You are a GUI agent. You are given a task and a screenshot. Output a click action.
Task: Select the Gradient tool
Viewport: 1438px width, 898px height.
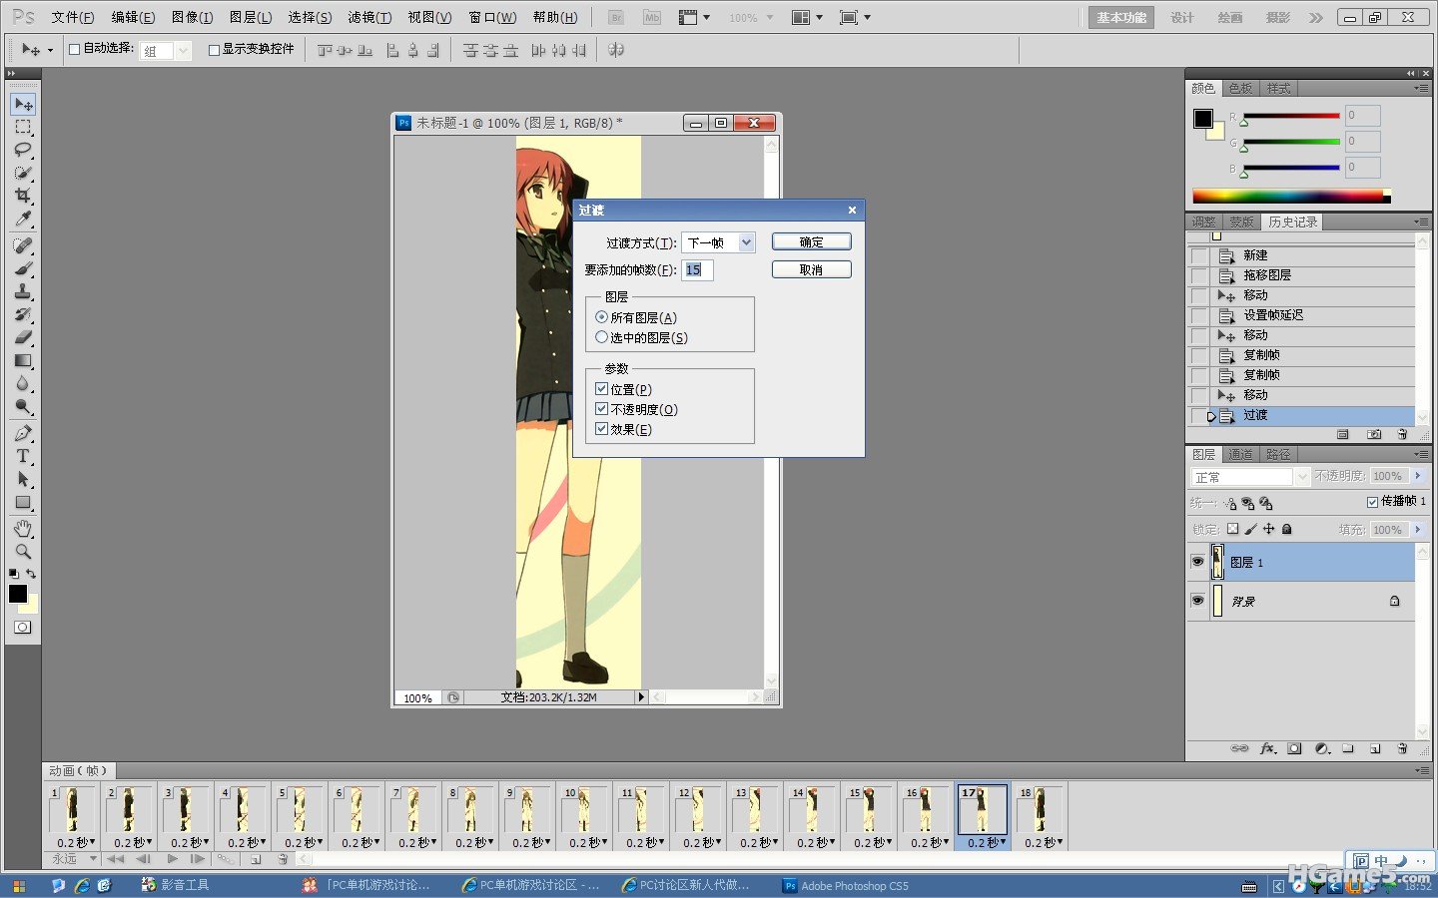coord(23,360)
